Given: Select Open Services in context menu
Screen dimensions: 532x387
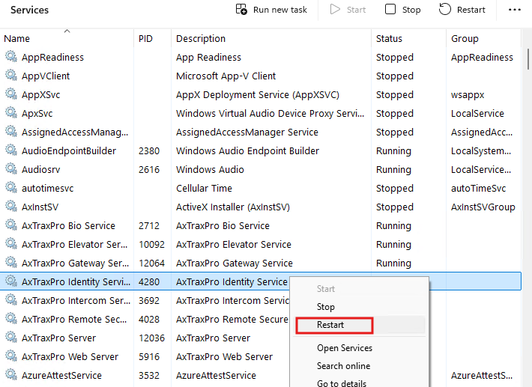Looking at the screenshot, I should coord(344,348).
